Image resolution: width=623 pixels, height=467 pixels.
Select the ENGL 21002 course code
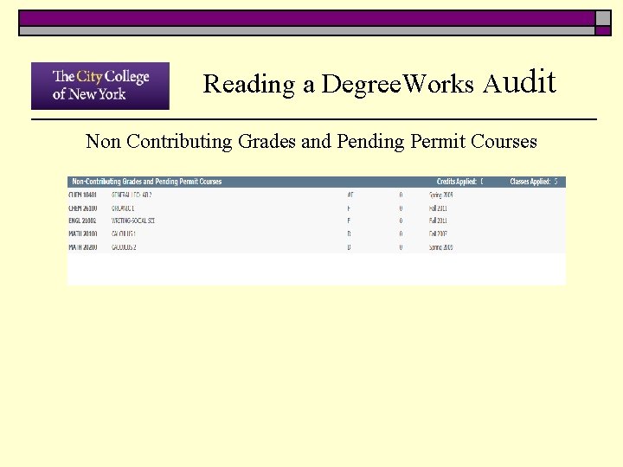pos(82,221)
